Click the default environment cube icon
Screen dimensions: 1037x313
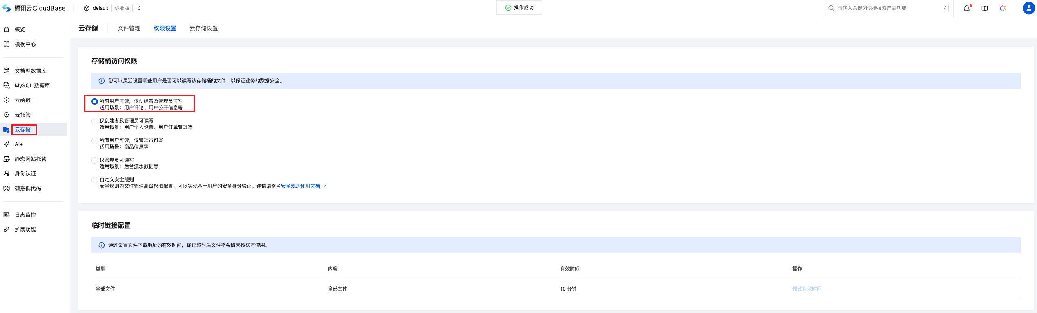[x=87, y=8]
